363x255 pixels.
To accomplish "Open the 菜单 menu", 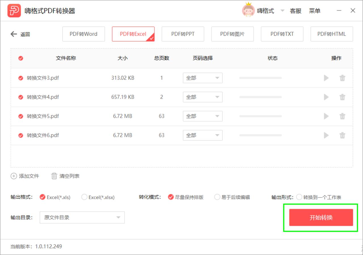I will (x=315, y=10).
